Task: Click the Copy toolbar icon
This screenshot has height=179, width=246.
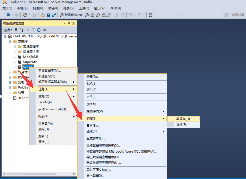Action: pos(123,15)
